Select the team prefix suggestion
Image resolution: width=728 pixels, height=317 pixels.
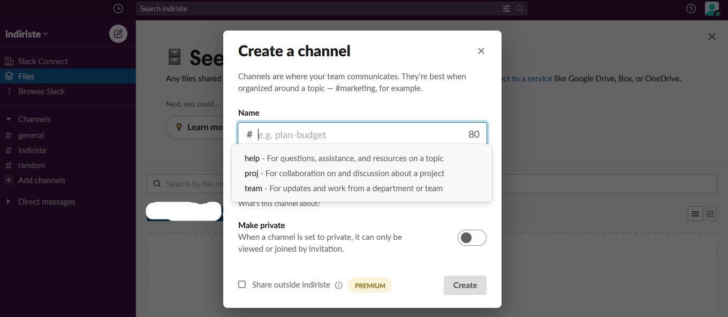click(x=362, y=188)
